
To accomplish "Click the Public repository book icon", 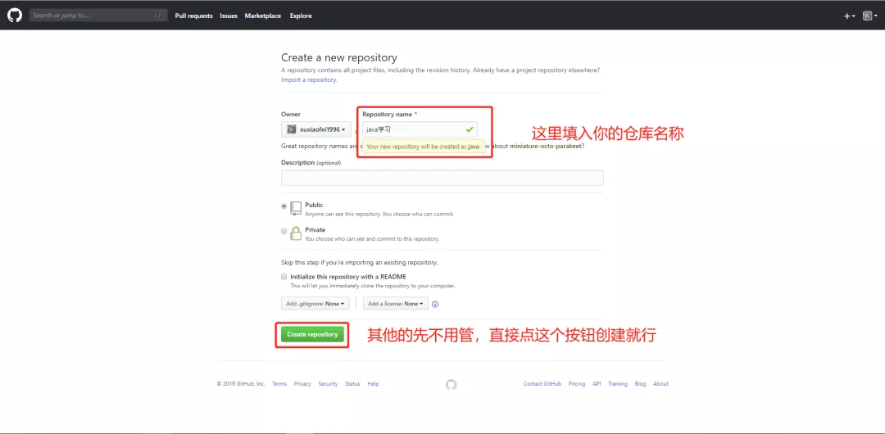I will coord(296,208).
